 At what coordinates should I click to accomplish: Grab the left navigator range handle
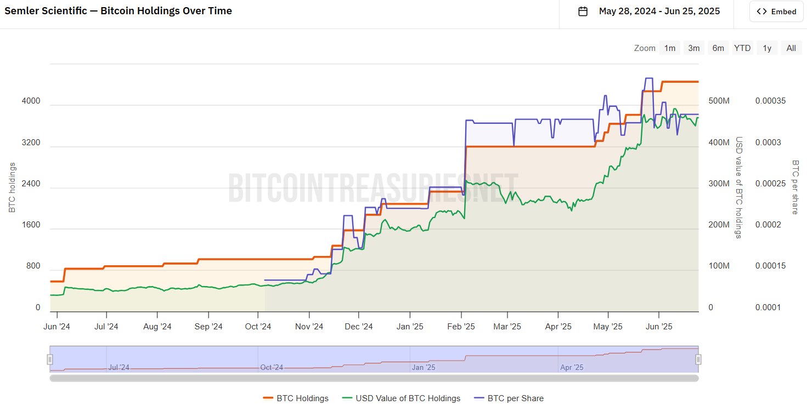pos(50,360)
